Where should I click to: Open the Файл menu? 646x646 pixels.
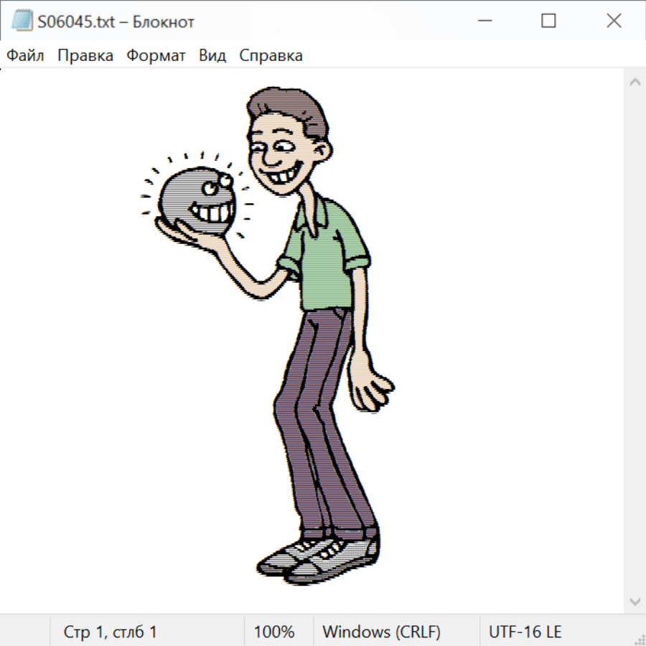(25, 56)
